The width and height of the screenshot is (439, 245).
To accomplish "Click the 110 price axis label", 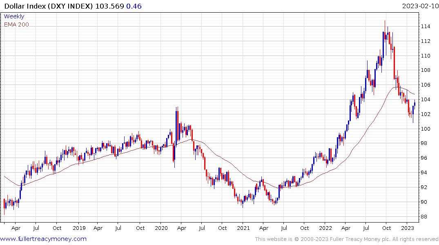I will point(425,56).
